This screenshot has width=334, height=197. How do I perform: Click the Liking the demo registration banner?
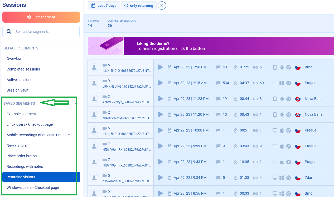(211, 46)
